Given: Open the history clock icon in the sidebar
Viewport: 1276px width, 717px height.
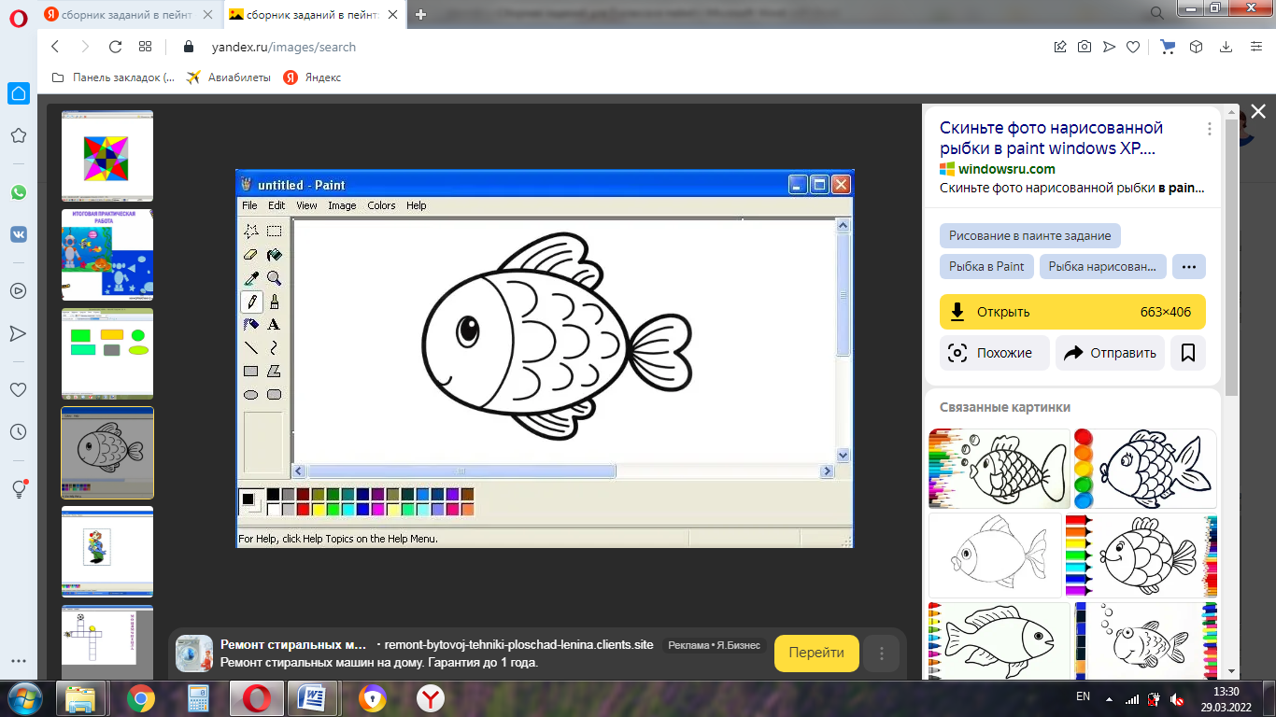Looking at the screenshot, I should 19,432.
